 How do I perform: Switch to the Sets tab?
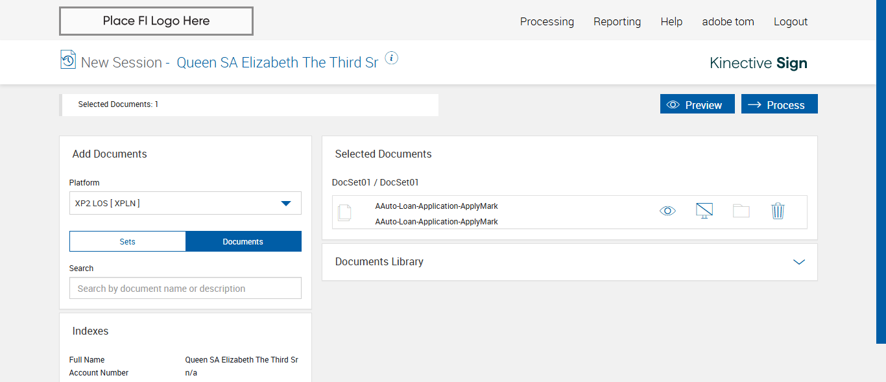128,241
